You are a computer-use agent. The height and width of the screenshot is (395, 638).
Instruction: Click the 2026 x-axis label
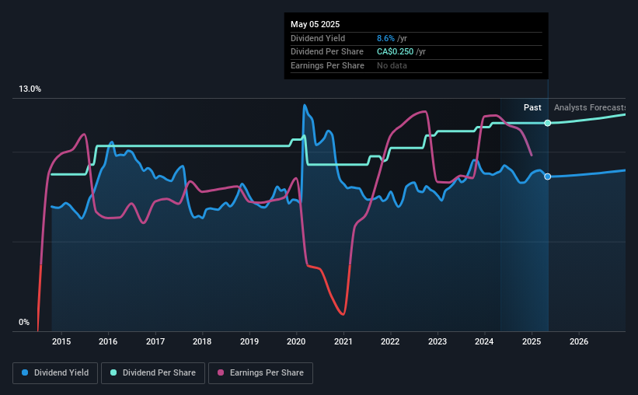tap(579, 341)
